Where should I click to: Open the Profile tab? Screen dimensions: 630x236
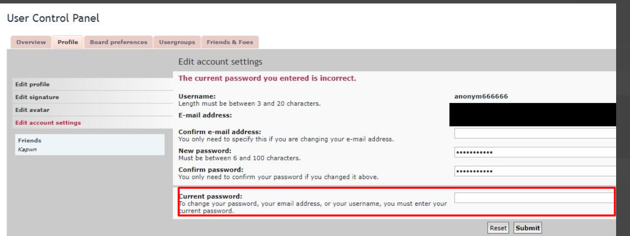(x=68, y=42)
